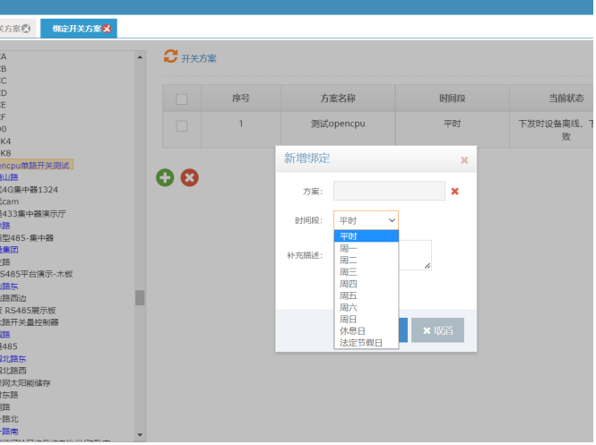Screen dimensions: 596x445
Task: Tick the select-all checkbox in the table header
Action: (x=182, y=98)
